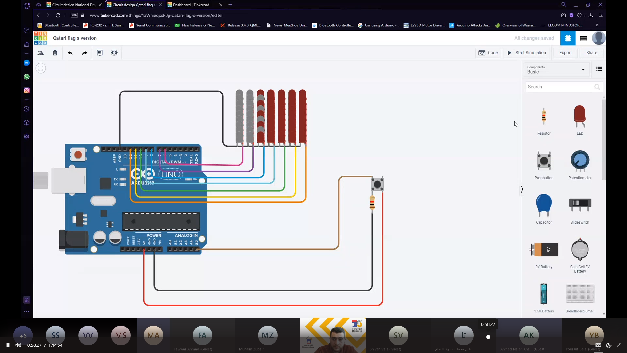Reload the Tinkercad page
Image resolution: width=627 pixels, height=353 pixels.
(58, 15)
